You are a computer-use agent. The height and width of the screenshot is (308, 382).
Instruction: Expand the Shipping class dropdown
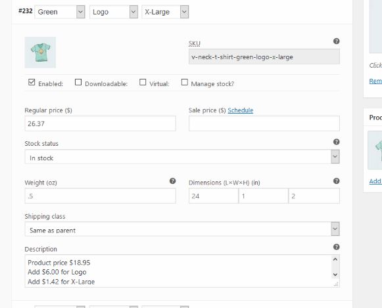(x=182, y=229)
